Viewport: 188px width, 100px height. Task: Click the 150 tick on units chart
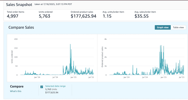tap(16, 48)
